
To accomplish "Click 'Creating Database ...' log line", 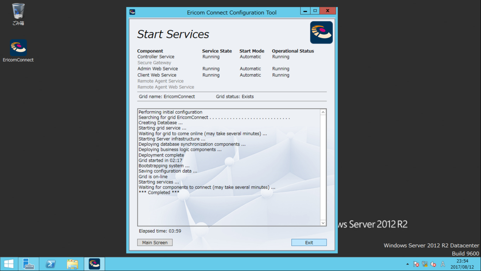I will pyautogui.click(x=161, y=123).
